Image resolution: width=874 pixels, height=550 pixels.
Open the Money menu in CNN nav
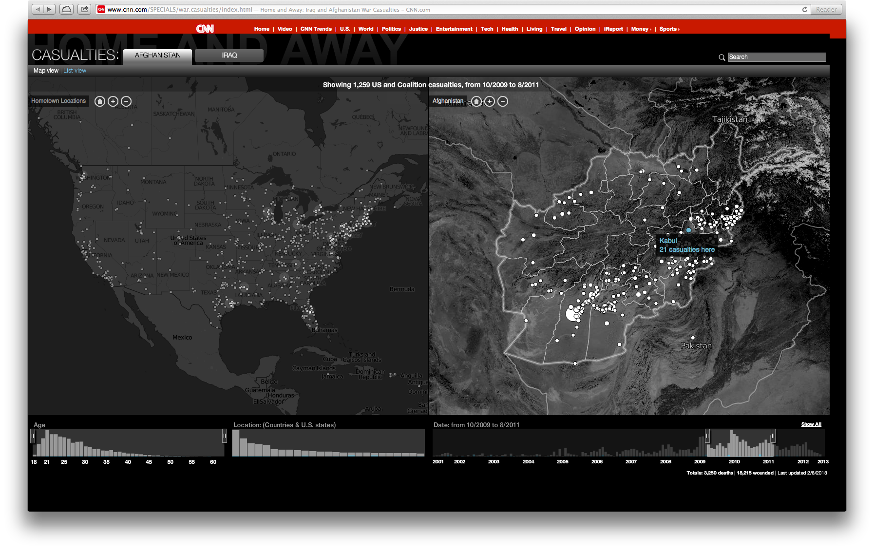pyautogui.click(x=640, y=29)
